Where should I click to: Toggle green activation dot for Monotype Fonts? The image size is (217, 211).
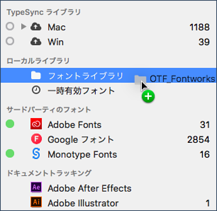10,153
